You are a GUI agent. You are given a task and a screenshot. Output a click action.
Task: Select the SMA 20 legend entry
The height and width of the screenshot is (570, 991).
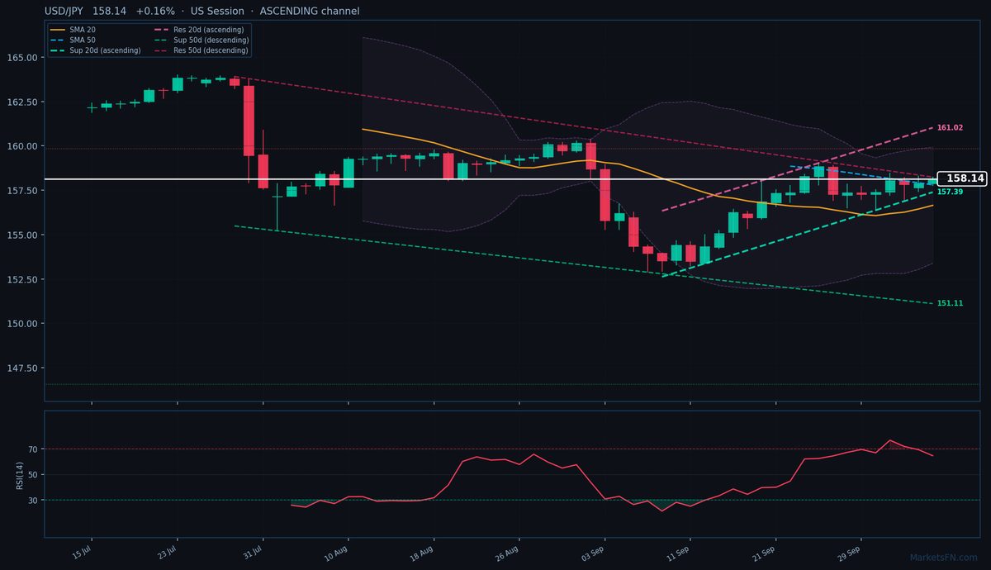73,29
